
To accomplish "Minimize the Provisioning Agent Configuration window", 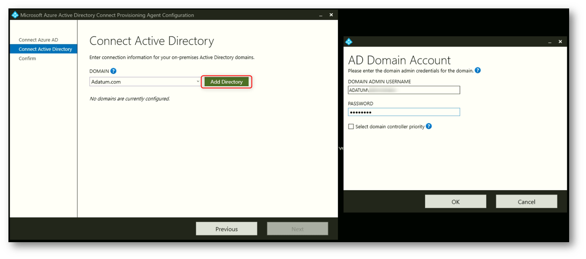I will coord(321,15).
